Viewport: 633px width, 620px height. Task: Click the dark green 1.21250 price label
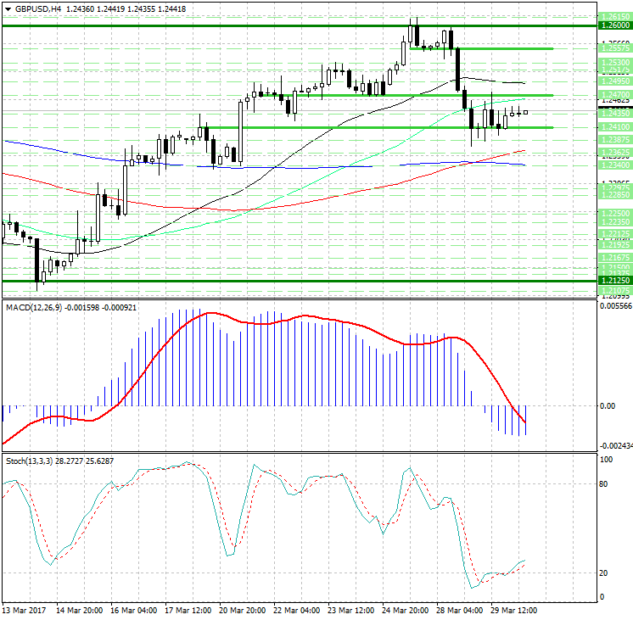[614, 281]
